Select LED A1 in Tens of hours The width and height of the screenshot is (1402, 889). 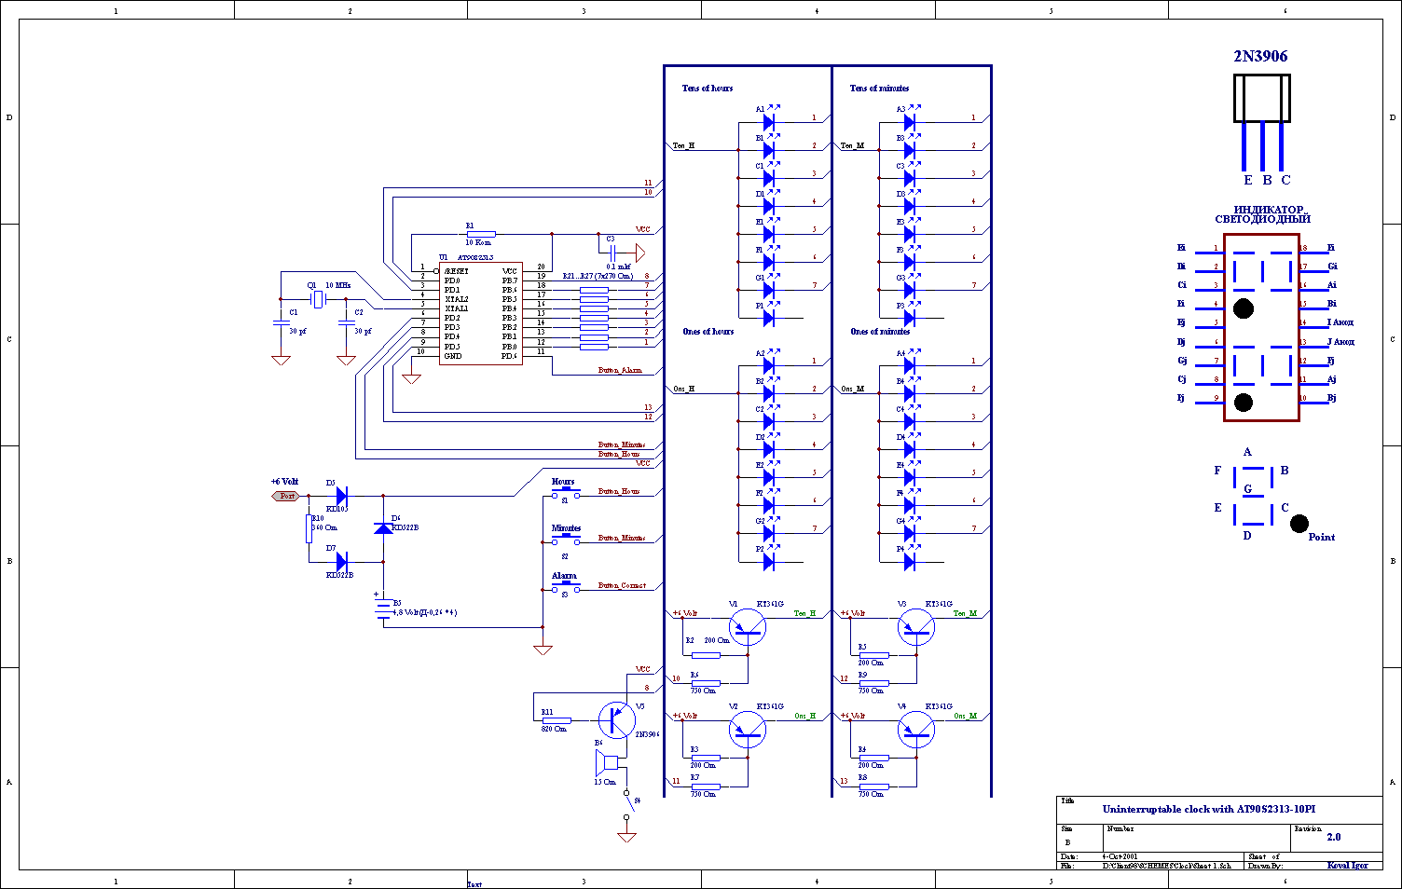769,122
